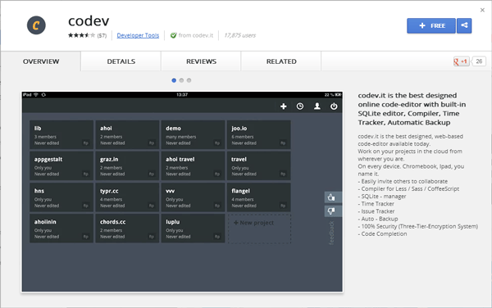This screenshot has height=308, width=492.
Task: Click the (57) ratings count
Action: click(102, 35)
